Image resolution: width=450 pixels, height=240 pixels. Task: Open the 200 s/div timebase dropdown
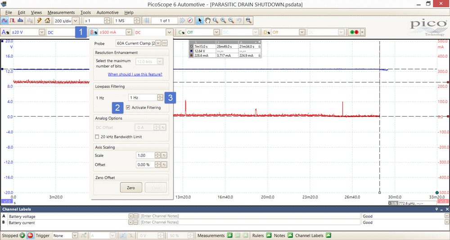click(76, 21)
